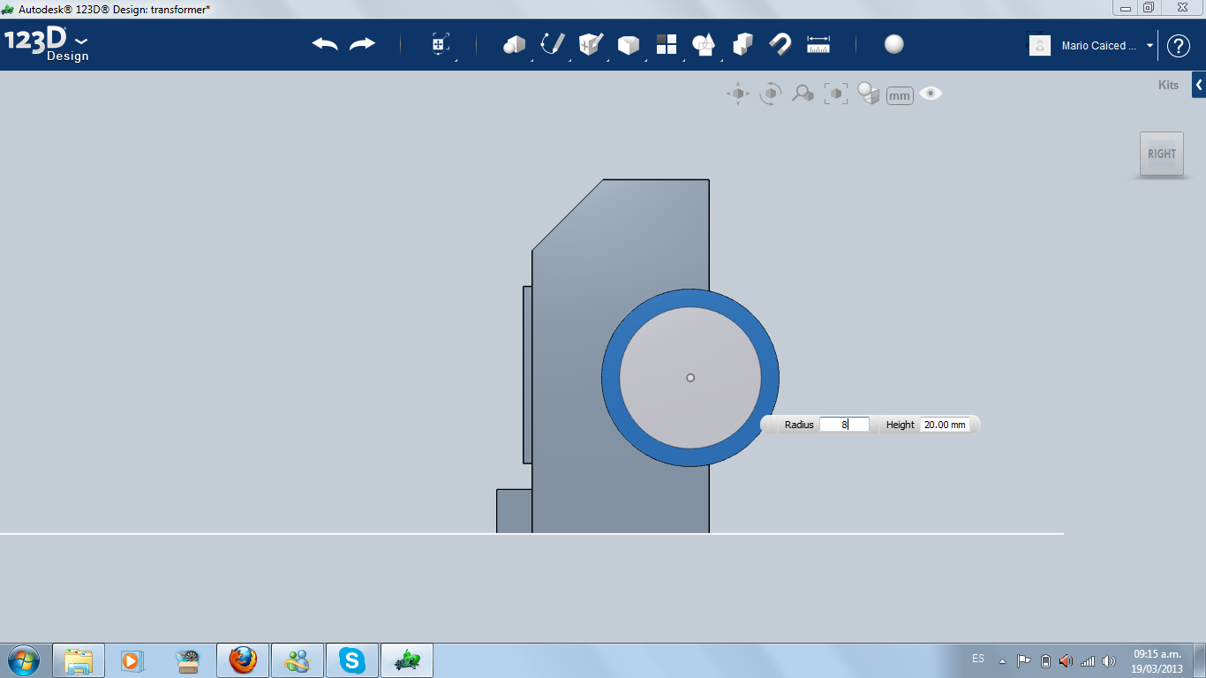Image resolution: width=1206 pixels, height=678 pixels.
Task: Expand the Kits side panel arrow
Action: 1199,85
